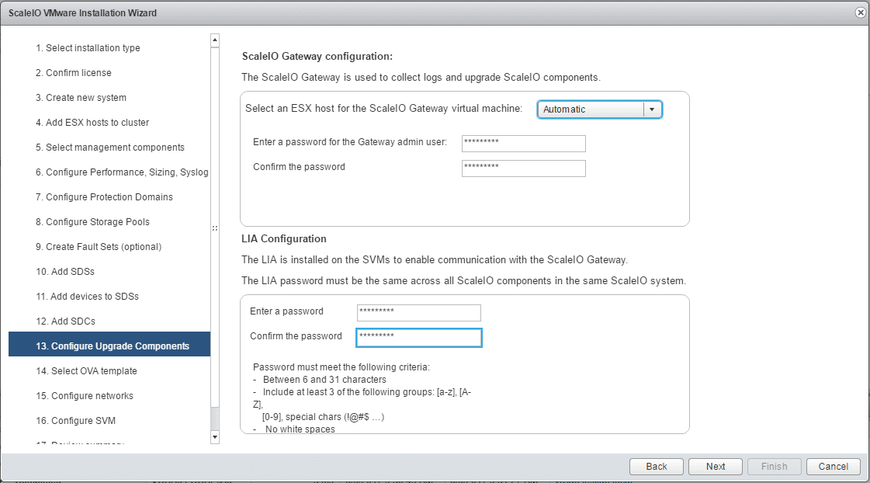
Task: Click the Gateway admin password field
Action: (523, 144)
